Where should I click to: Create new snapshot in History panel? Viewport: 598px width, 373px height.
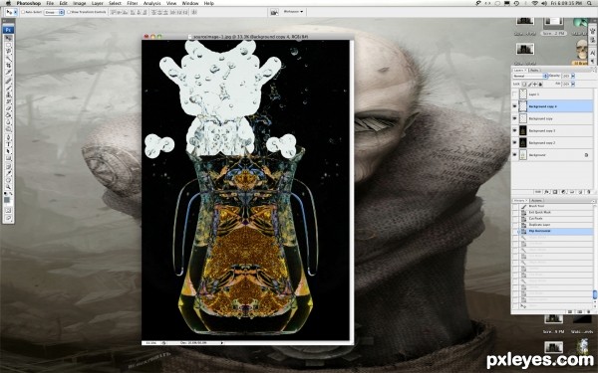tap(580, 311)
